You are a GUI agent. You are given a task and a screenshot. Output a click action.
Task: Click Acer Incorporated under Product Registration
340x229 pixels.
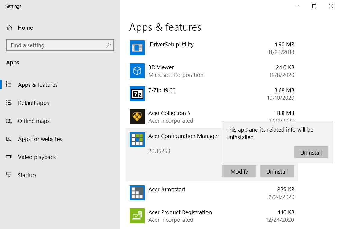pos(171,220)
